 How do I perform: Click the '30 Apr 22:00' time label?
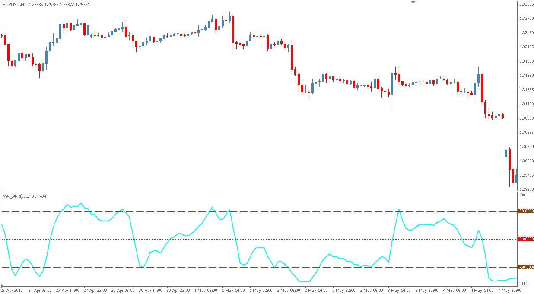(179, 291)
